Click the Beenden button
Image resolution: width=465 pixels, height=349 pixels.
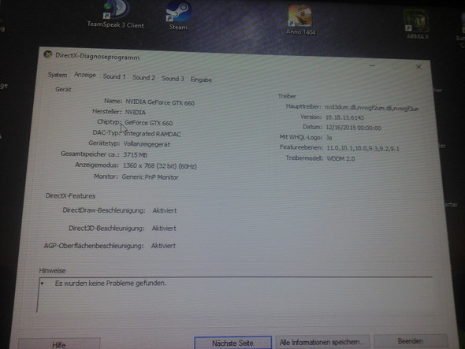(411, 341)
